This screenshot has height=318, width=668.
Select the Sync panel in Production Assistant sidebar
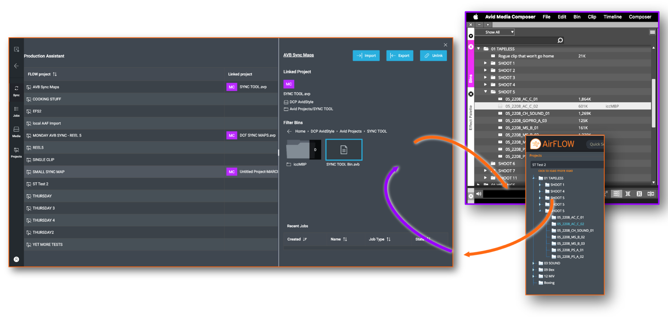coord(16,91)
